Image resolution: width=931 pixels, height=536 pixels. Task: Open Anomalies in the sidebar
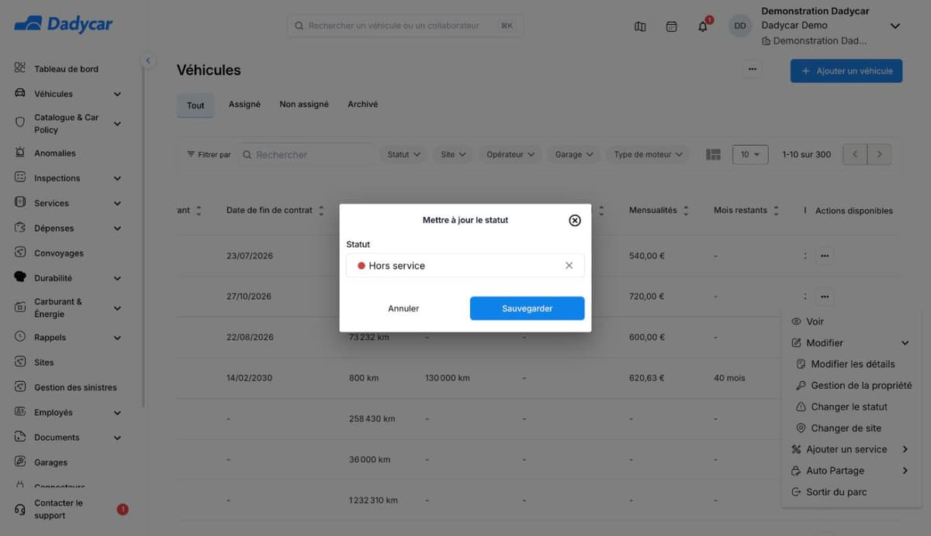click(x=54, y=153)
